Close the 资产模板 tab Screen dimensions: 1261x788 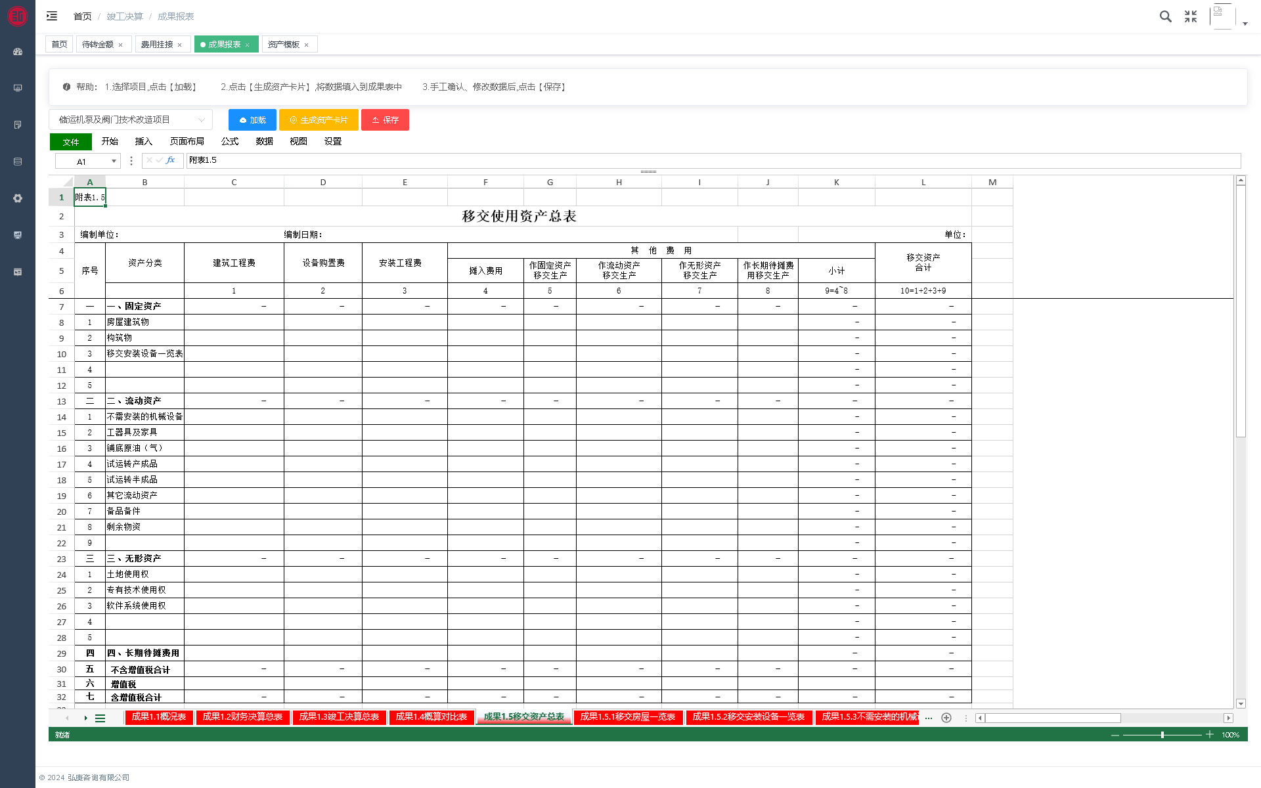[306, 45]
